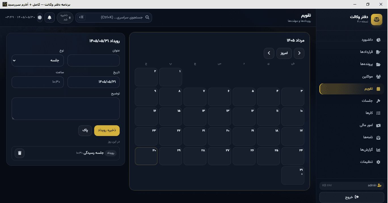This screenshot has height=203, width=388.
Task: Log out with the خروج button
Action: (x=352, y=197)
